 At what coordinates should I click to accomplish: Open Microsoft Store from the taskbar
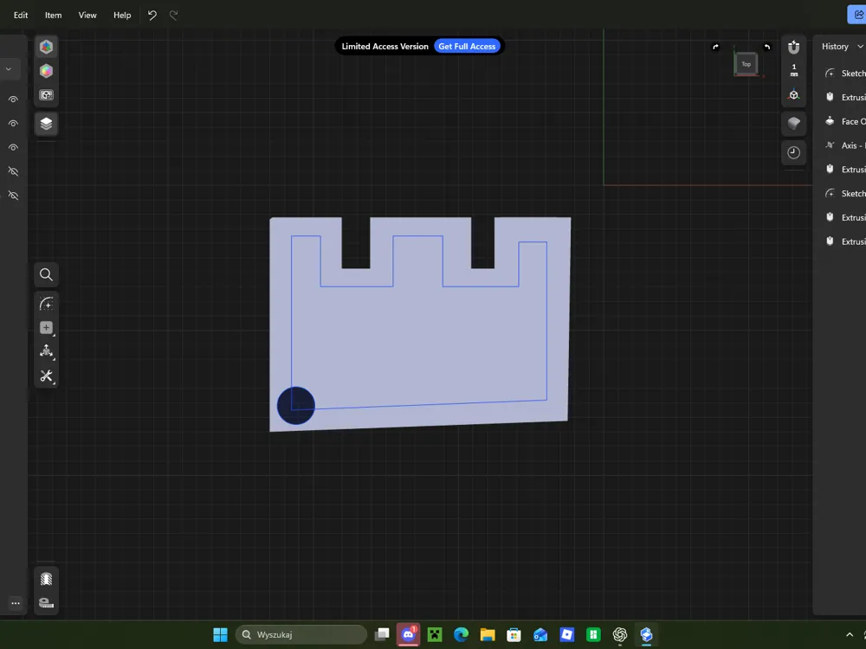514,634
